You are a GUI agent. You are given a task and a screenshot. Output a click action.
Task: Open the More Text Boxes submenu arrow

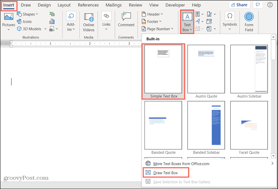272,164
